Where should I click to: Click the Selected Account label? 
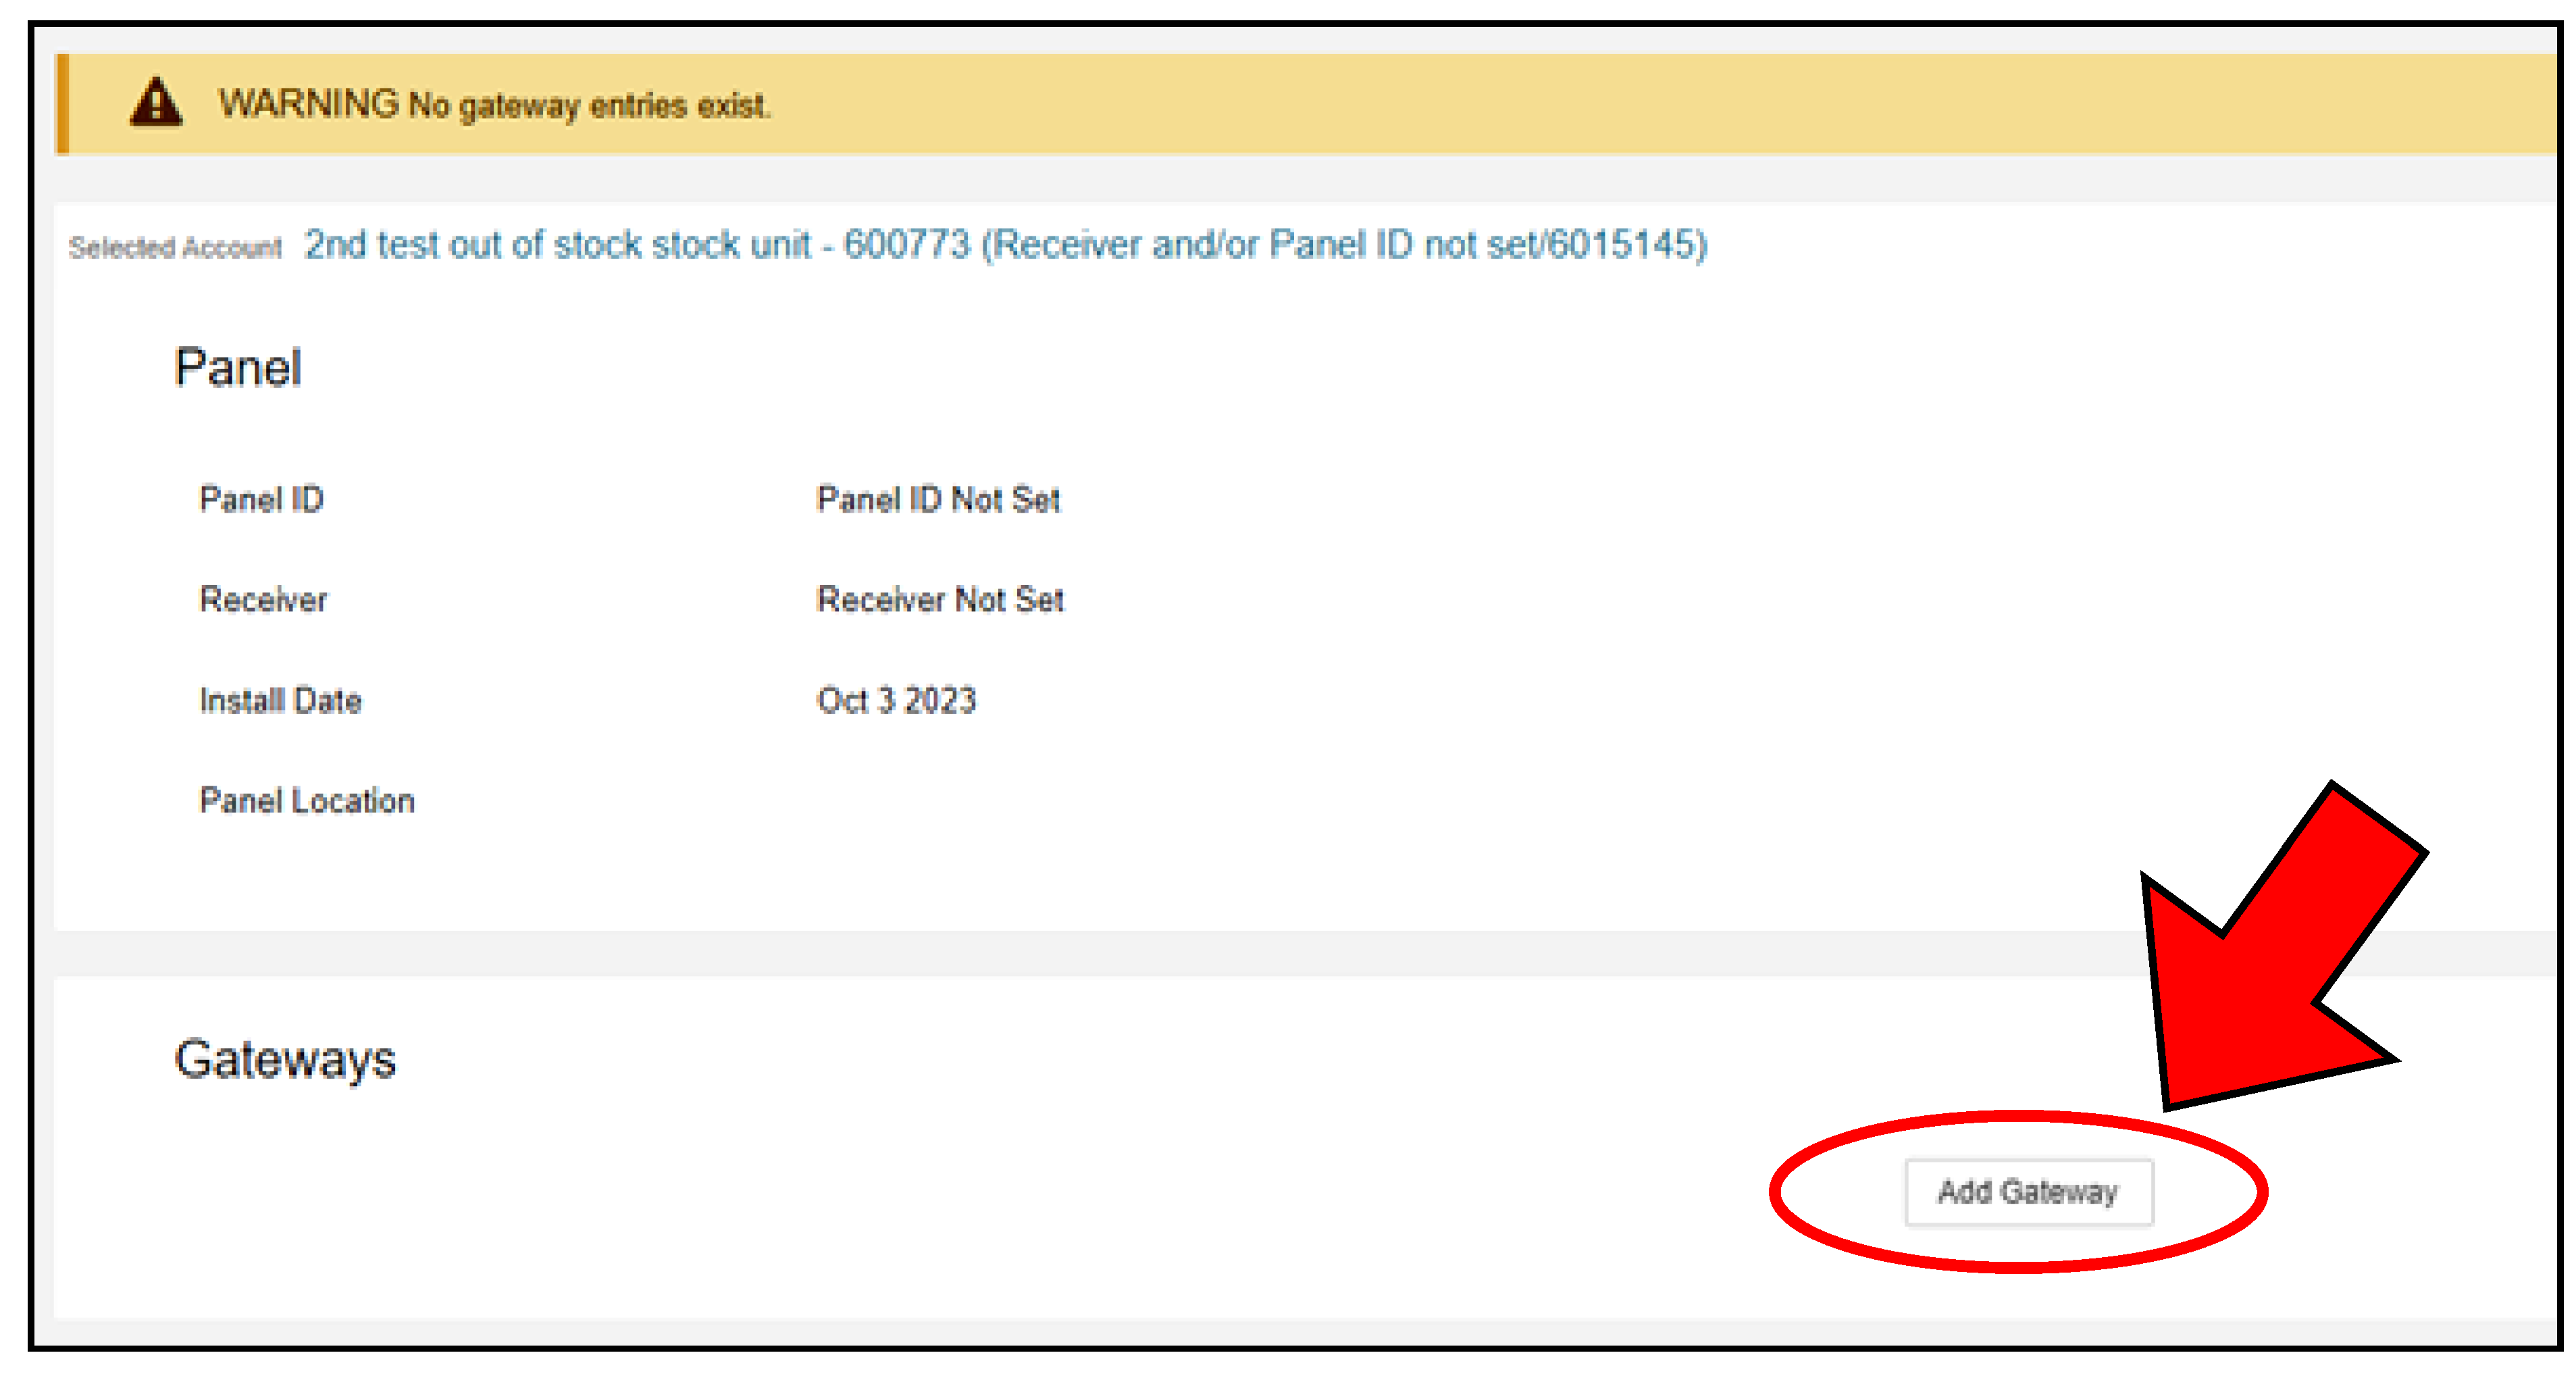[175, 247]
